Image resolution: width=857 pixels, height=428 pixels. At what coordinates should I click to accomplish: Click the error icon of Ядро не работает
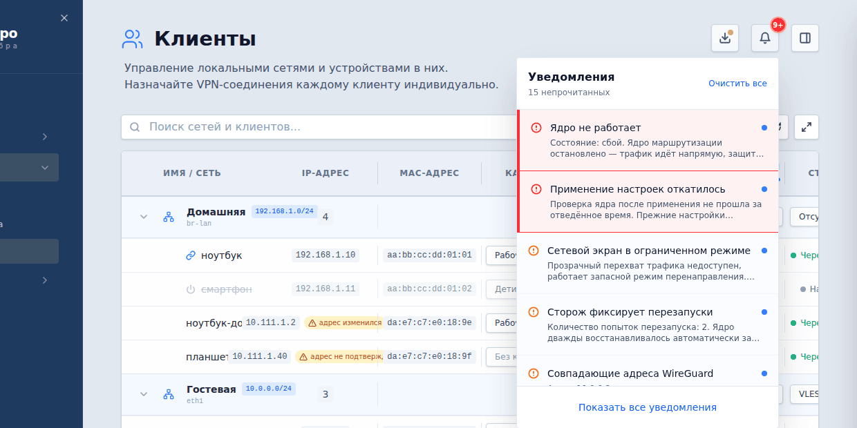[x=536, y=128]
